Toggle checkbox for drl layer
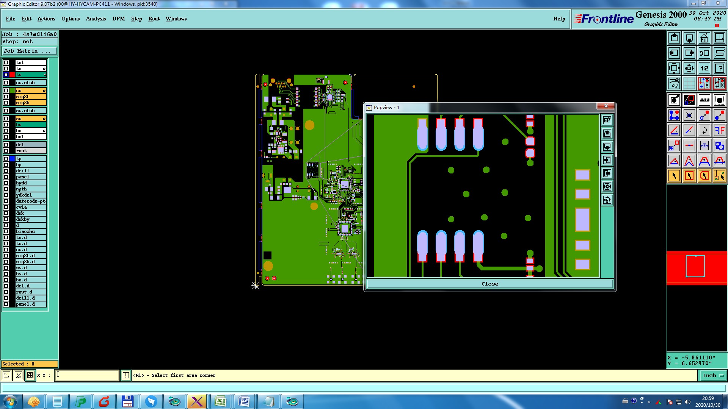Image resolution: width=728 pixels, height=409 pixels. tap(6, 145)
